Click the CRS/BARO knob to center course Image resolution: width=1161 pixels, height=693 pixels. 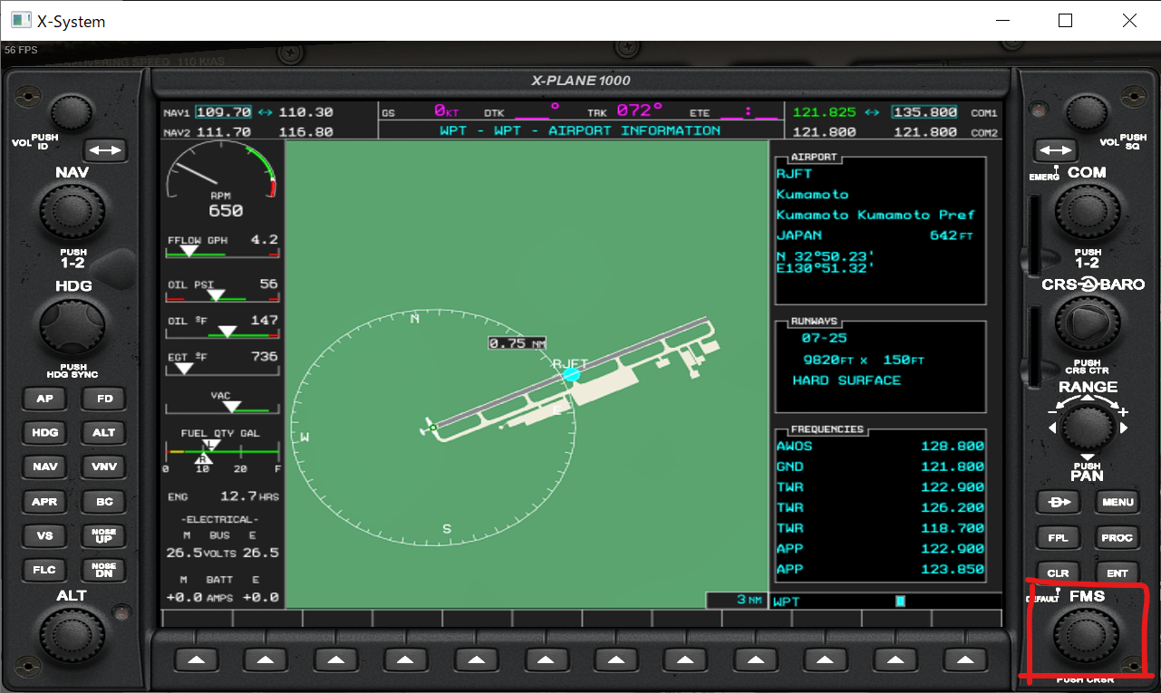coord(1087,322)
